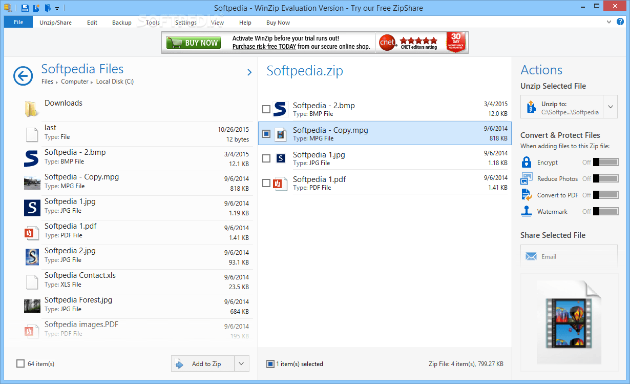Open the Settings menu
Screen dimensions: 630x384
(185, 22)
